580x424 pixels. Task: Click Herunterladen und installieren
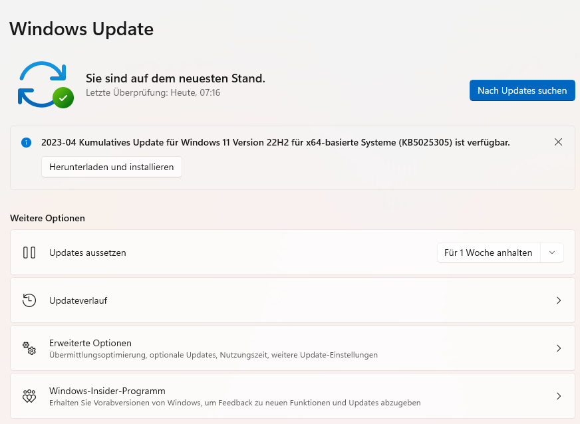coord(112,167)
